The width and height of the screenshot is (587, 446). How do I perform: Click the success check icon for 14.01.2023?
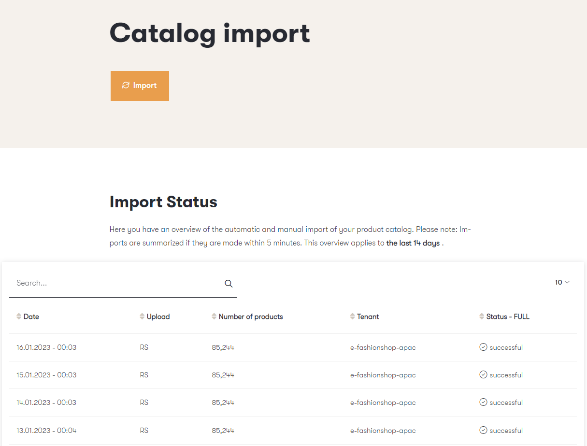click(x=483, y=402)
